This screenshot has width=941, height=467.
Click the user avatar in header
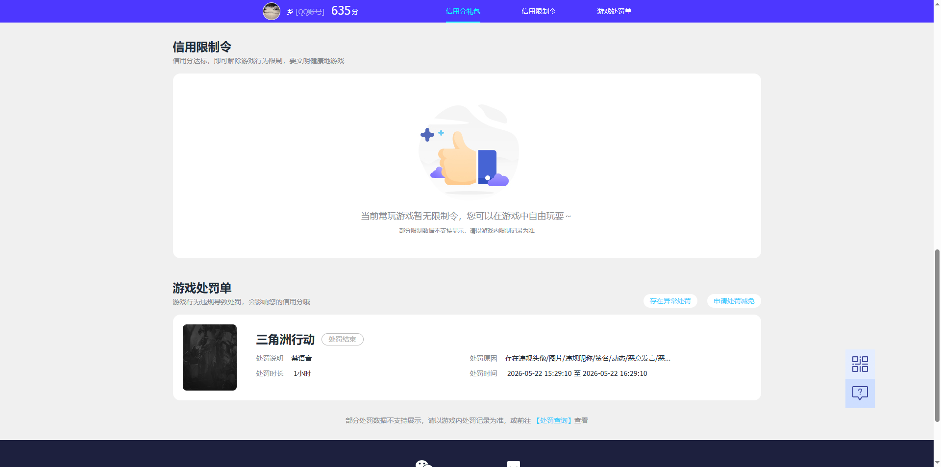272,11
